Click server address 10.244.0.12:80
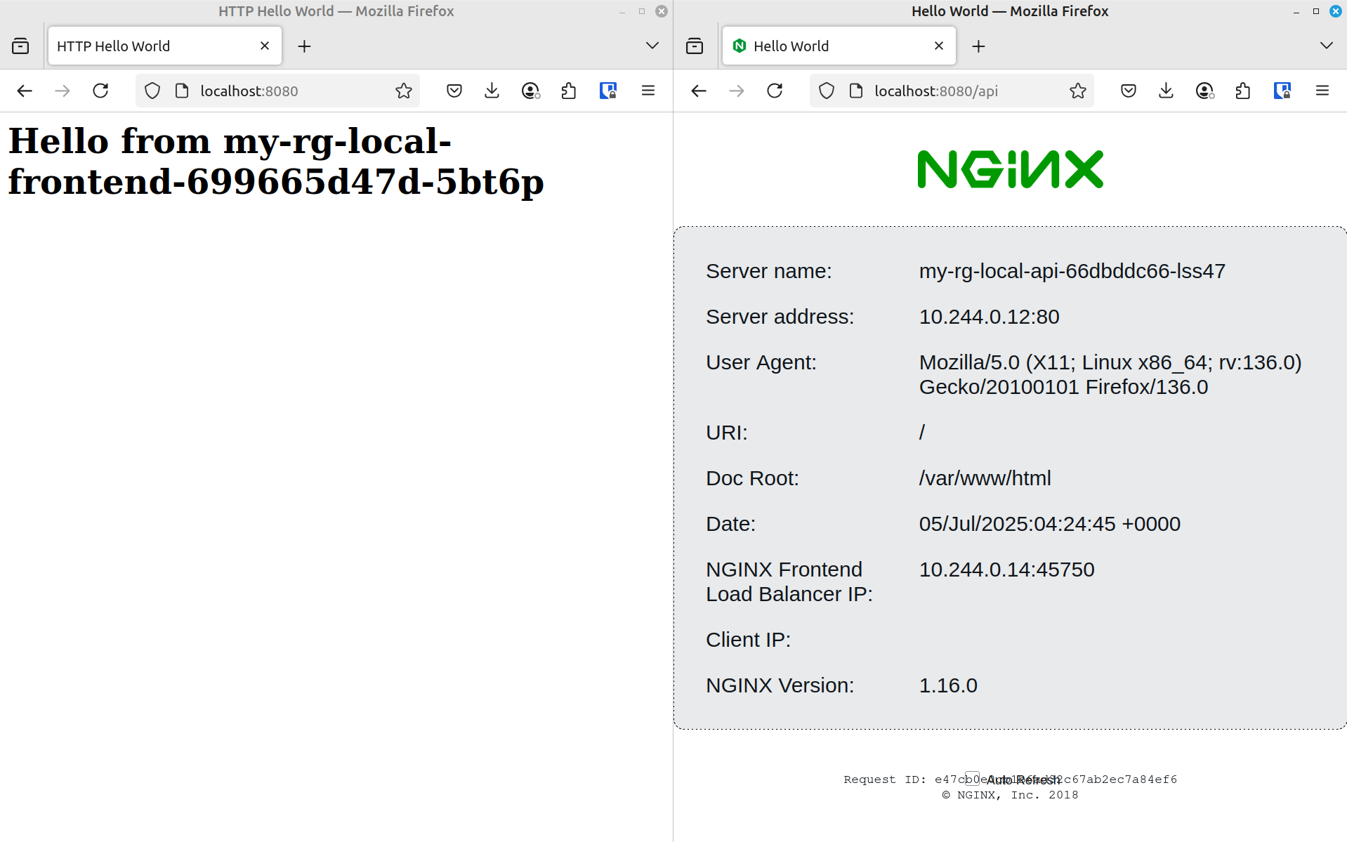 (x=989, y=317)
